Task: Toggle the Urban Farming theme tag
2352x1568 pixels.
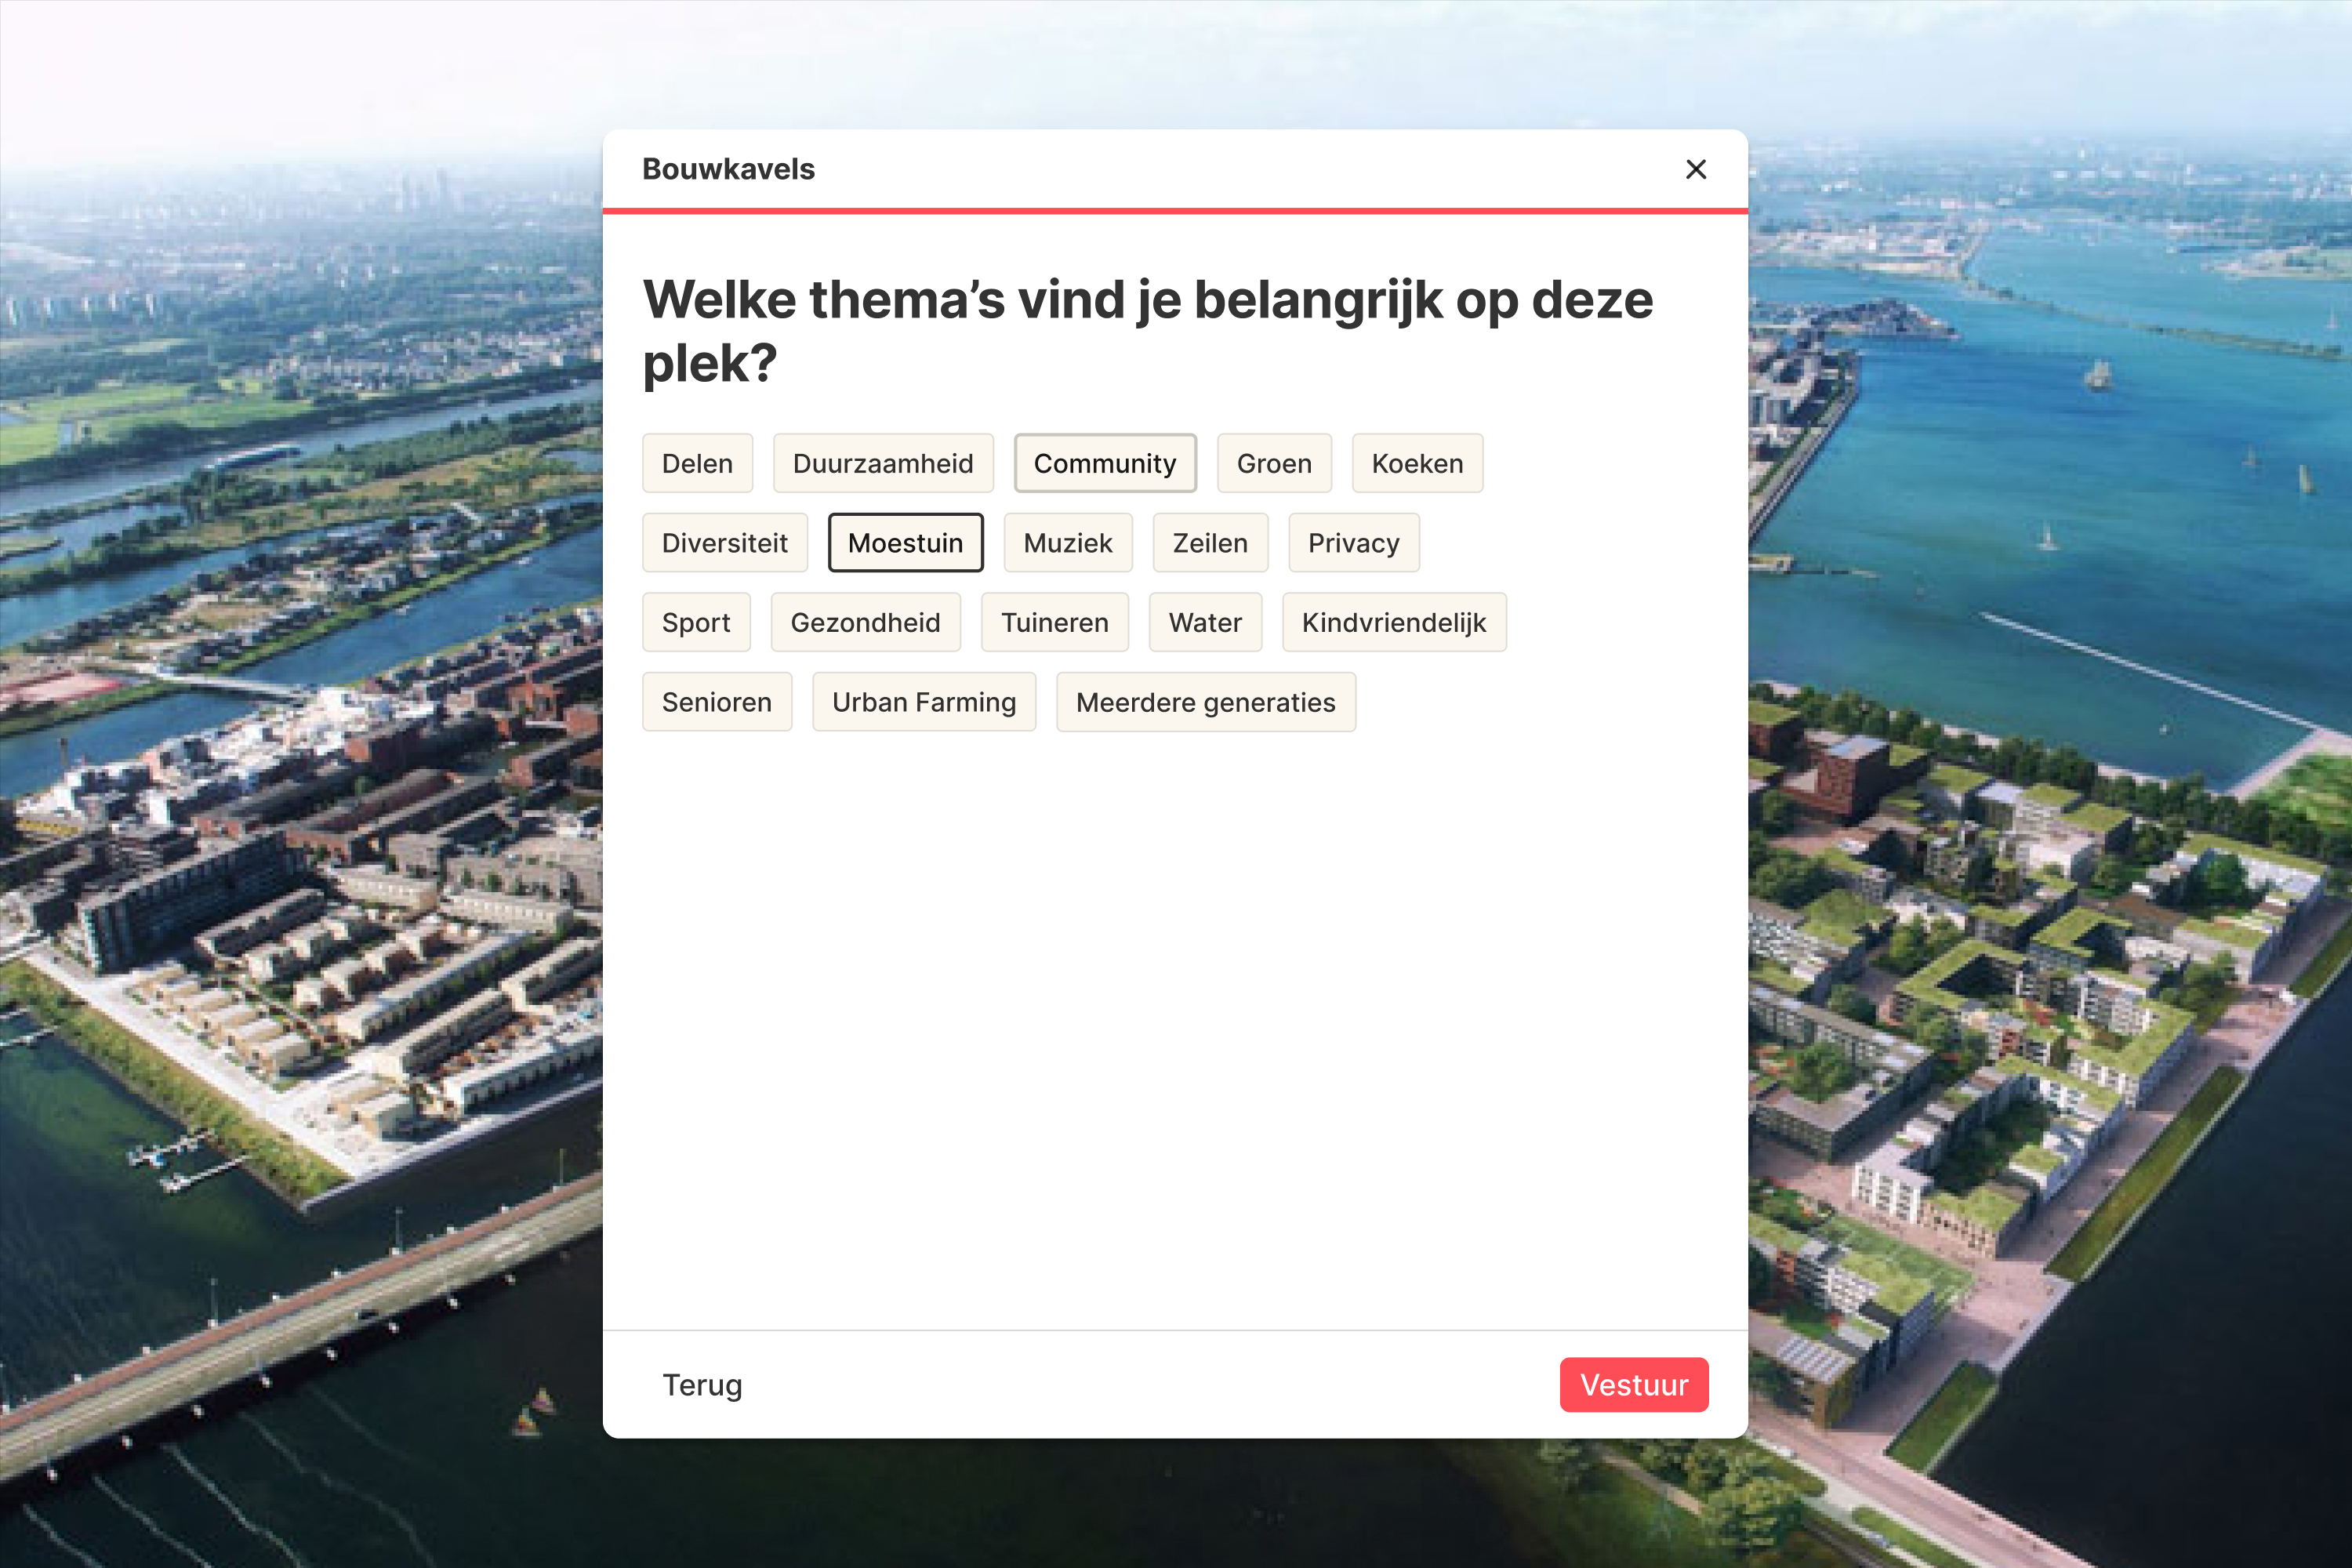Action: pyautogui.click(x=923, y=701)
